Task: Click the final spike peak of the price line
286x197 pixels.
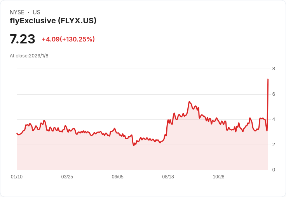Action: click(268, 79)
